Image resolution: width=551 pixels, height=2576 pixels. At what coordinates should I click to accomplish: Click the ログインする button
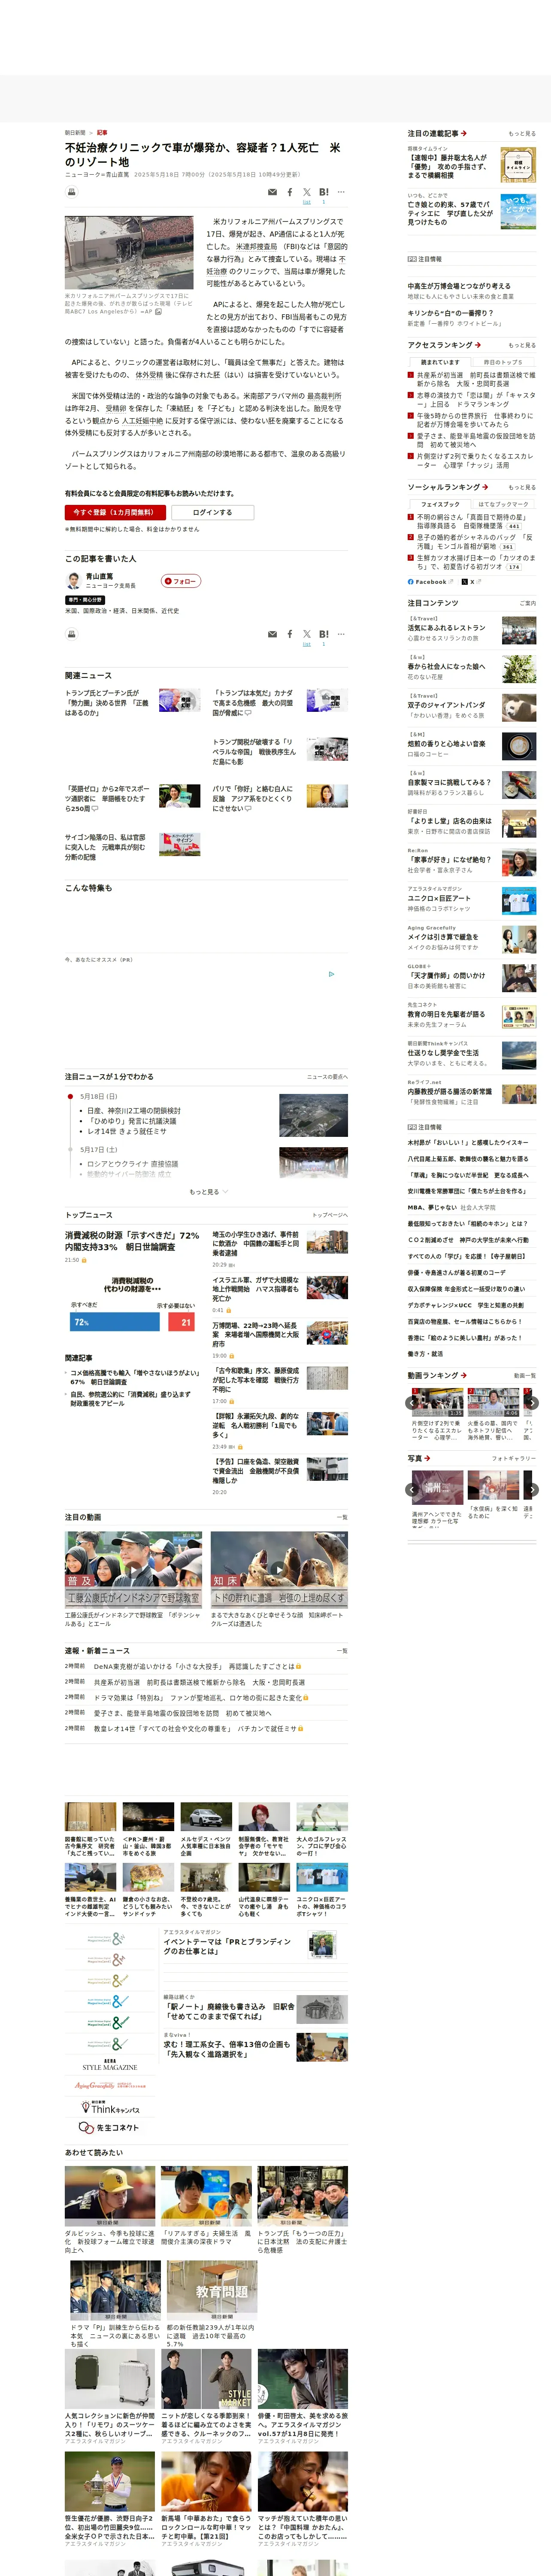click(x=212, y=512)
